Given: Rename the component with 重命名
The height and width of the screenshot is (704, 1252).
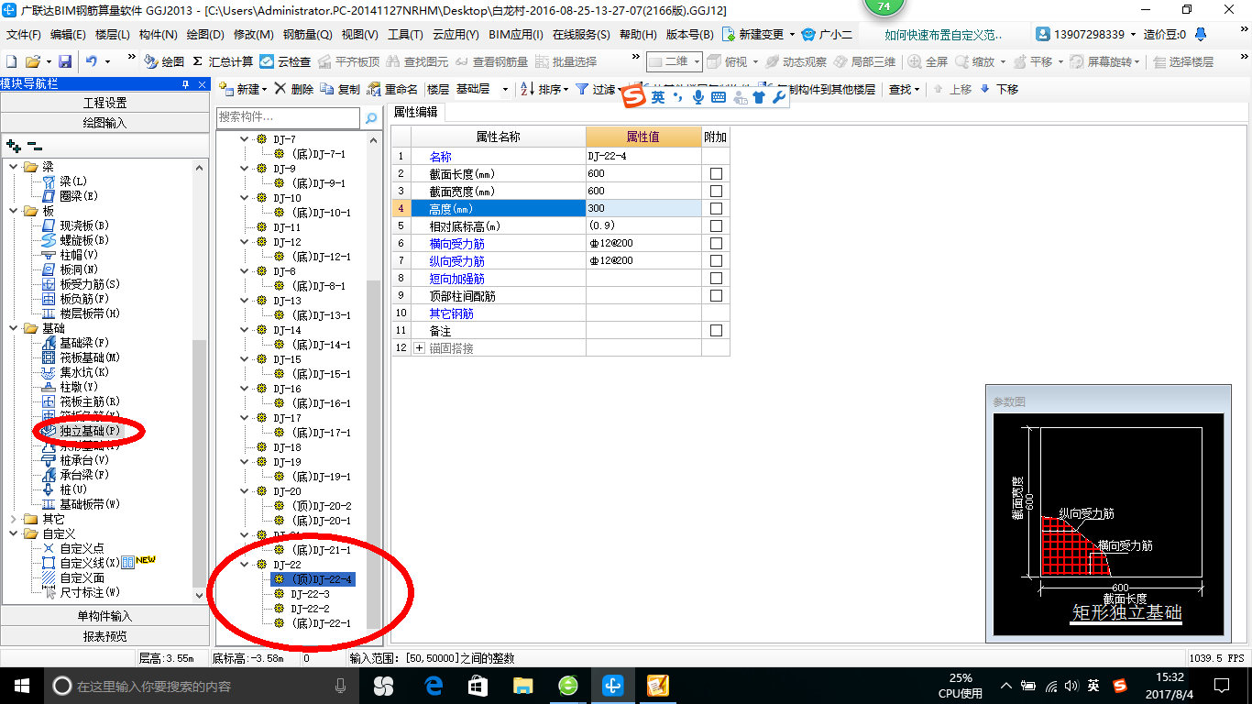Looking at the screenshot, I should click(x=392, y=89).
